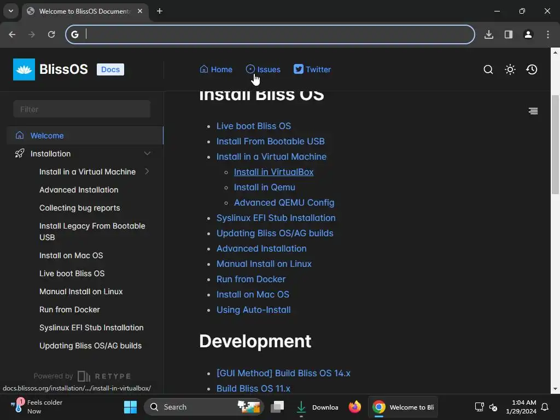Open sidebar Live boot Bliss OS
Image resolution: width=560 pixels, height=420 pixels.
coord(72,273)
